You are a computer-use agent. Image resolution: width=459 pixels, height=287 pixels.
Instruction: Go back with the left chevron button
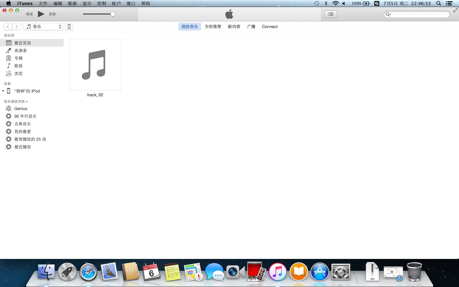coord(8,26)
